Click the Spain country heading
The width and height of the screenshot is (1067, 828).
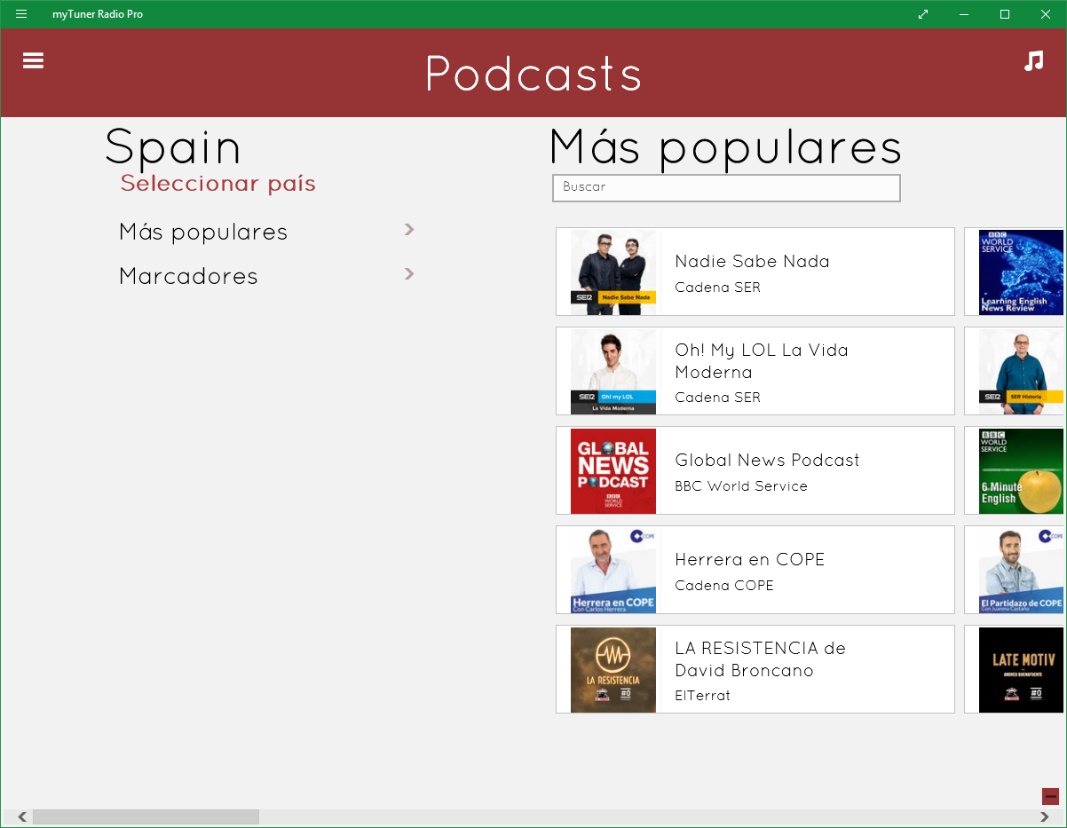(x=173, y=147)
